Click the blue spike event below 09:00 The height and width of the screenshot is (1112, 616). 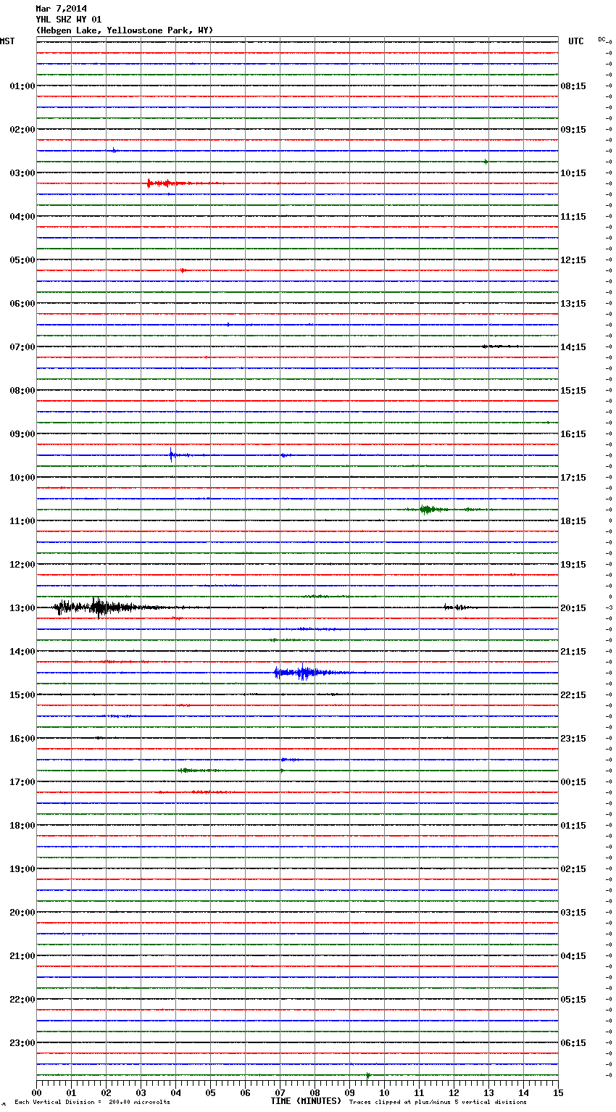pyautogui.click(x=172, y=455)
